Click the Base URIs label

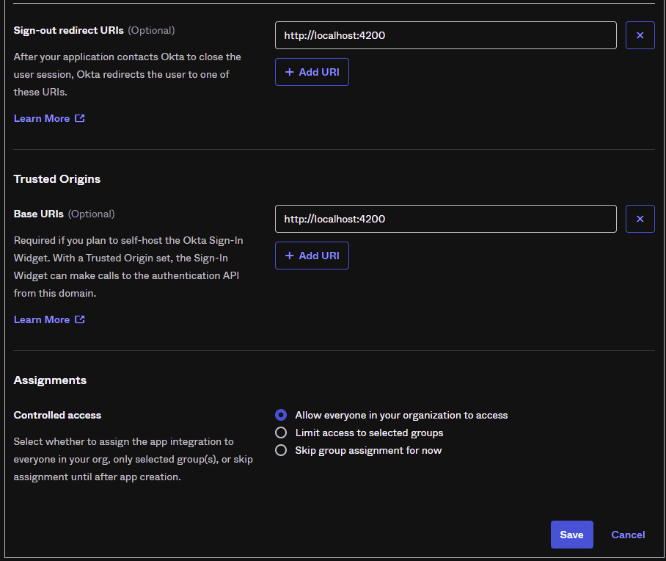click(x=39, y=214)
